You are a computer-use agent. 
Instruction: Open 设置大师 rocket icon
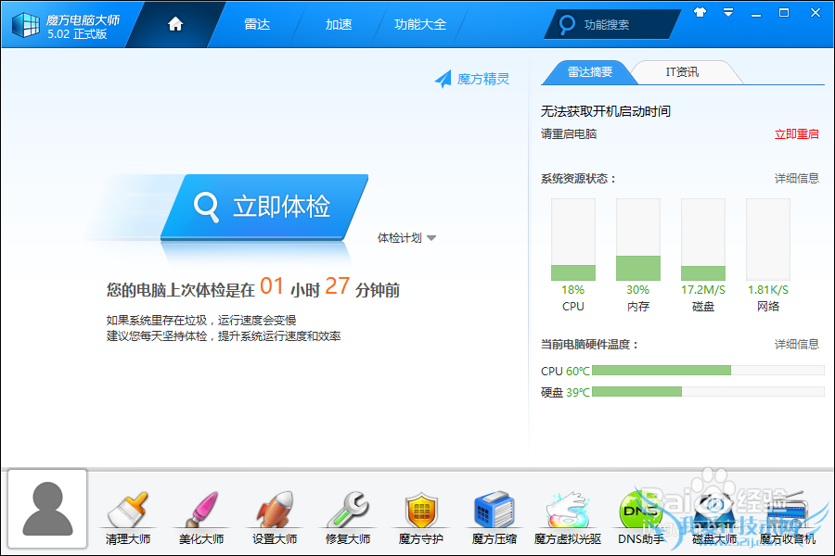tap(275, 518)
